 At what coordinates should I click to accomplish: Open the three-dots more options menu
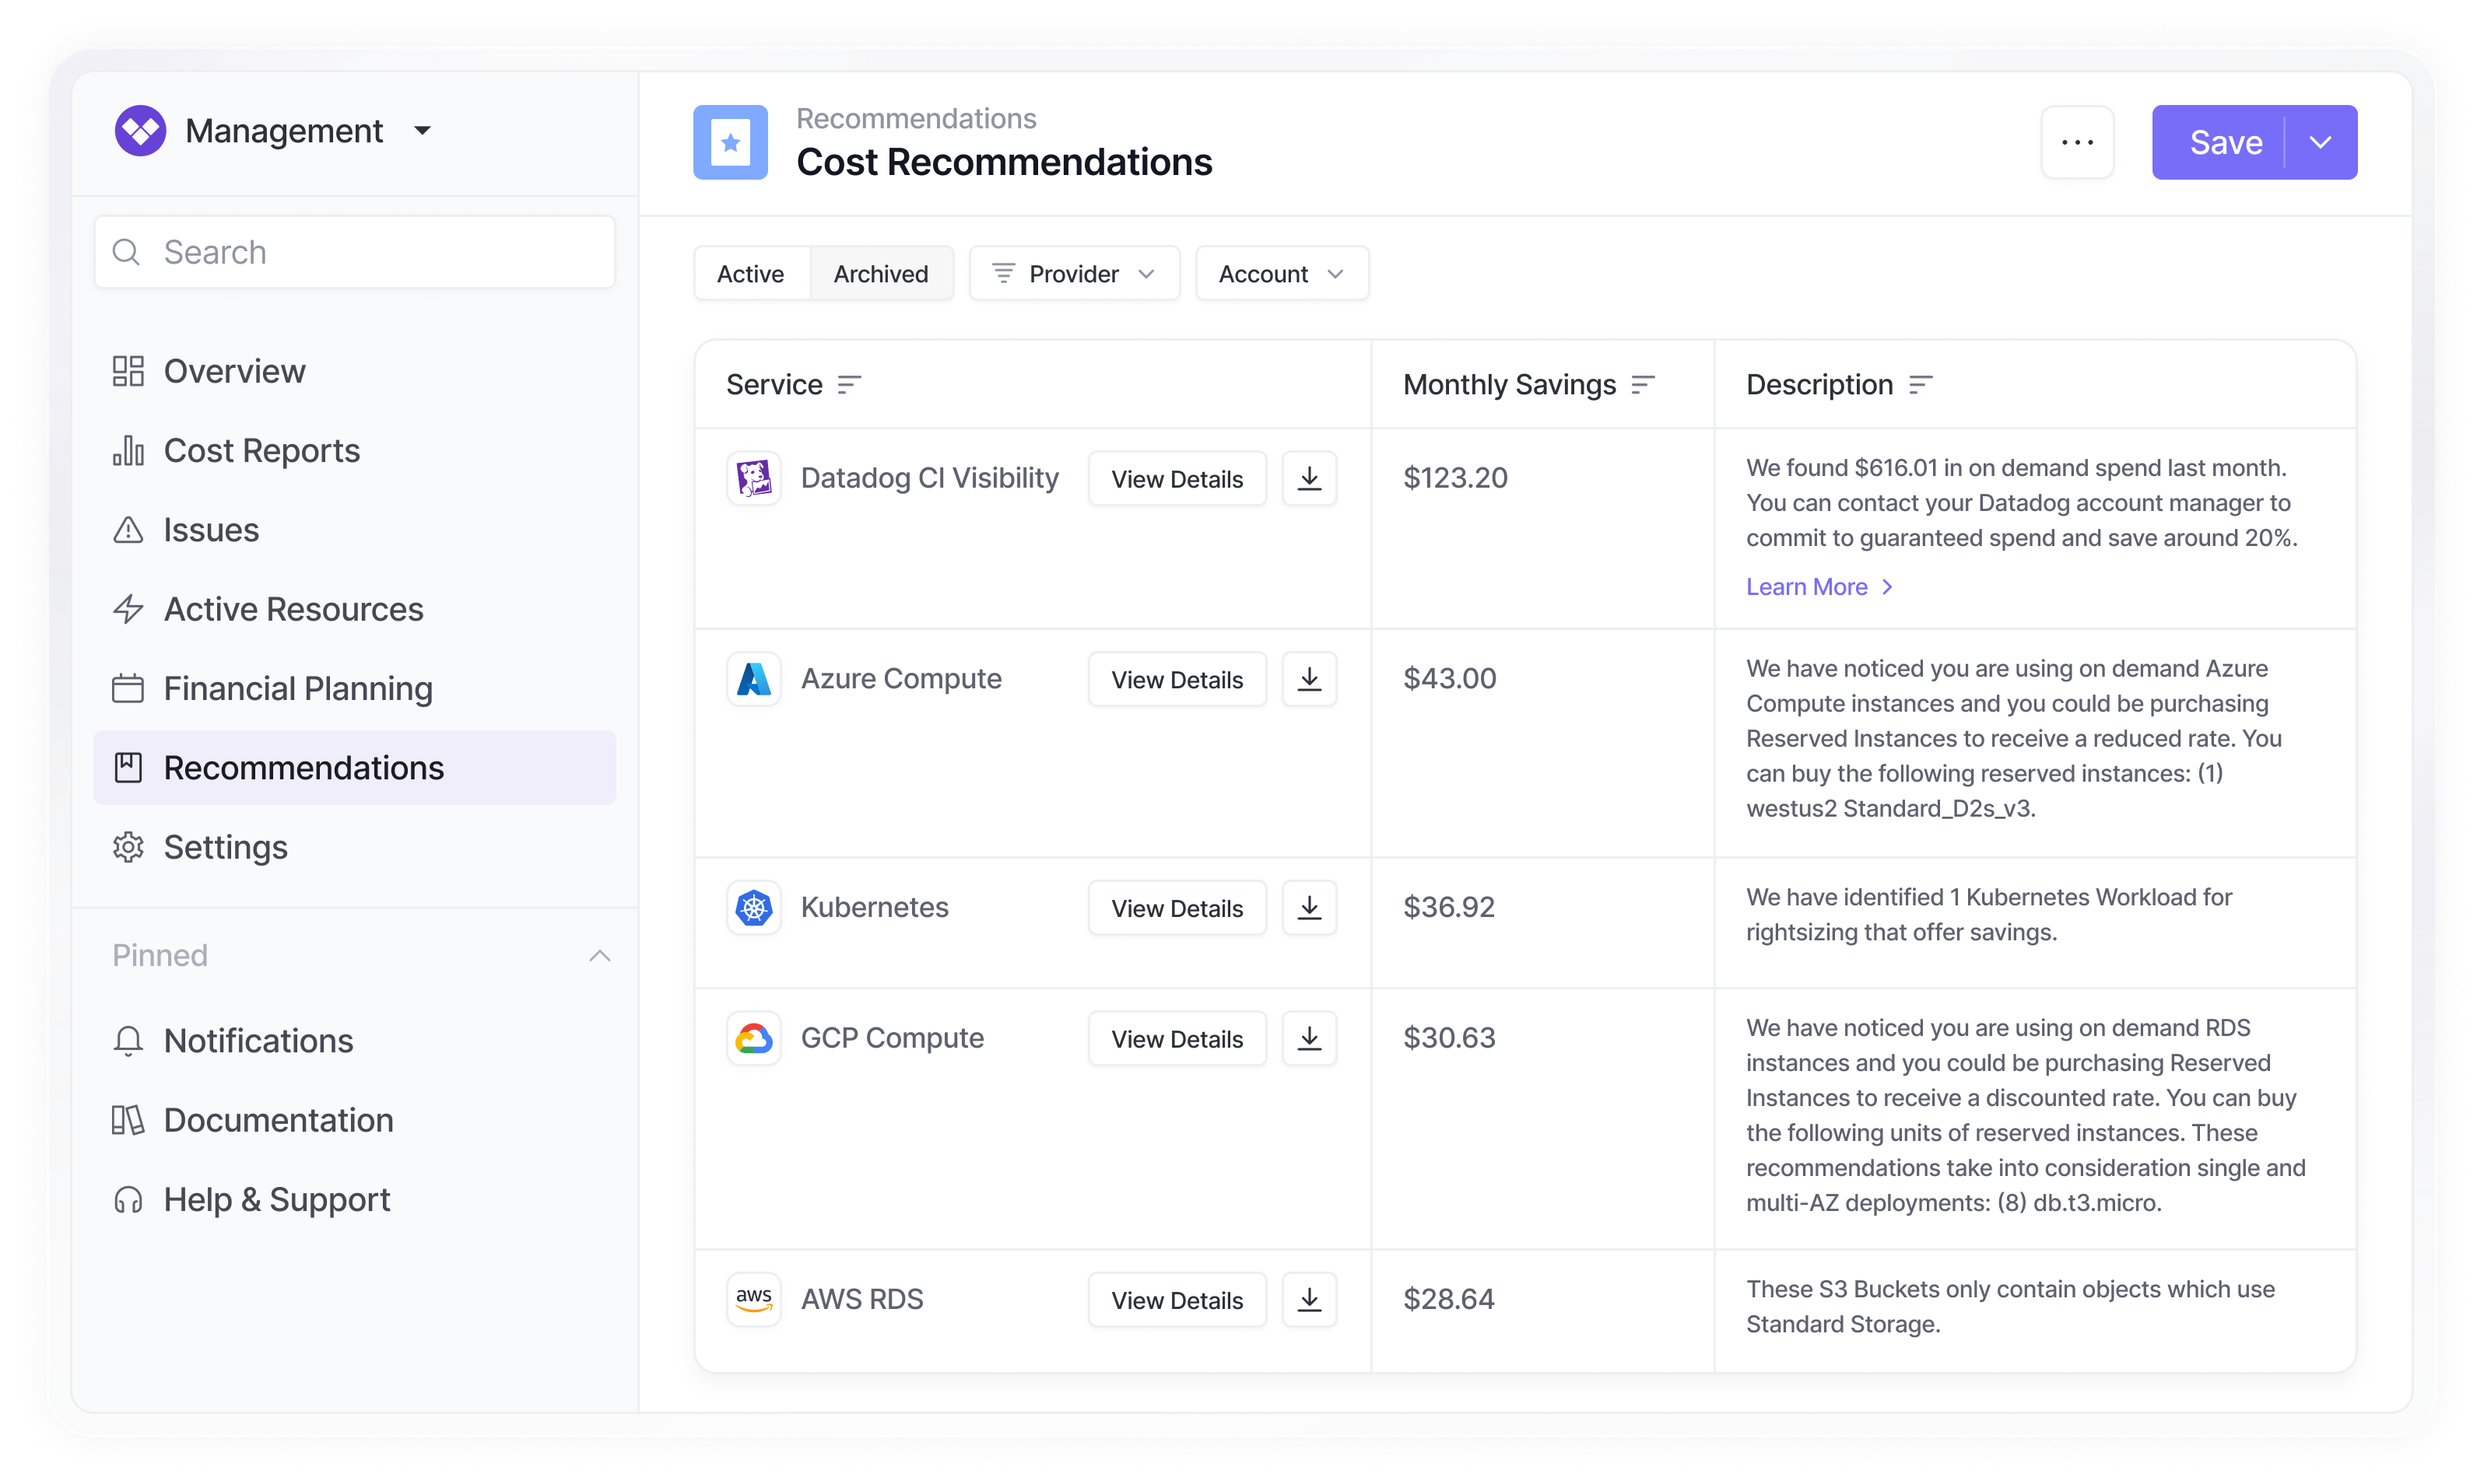[x=2077, y=142]
